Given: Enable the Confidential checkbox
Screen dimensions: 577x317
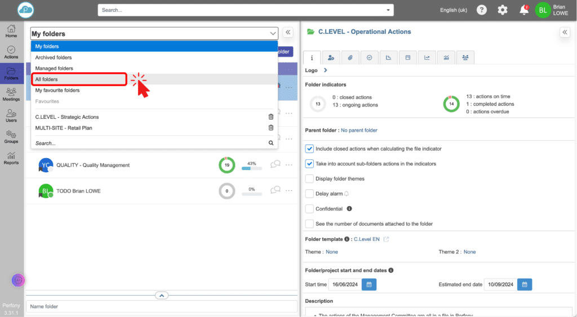Looking at the screenshot, I should click(309, 209).
